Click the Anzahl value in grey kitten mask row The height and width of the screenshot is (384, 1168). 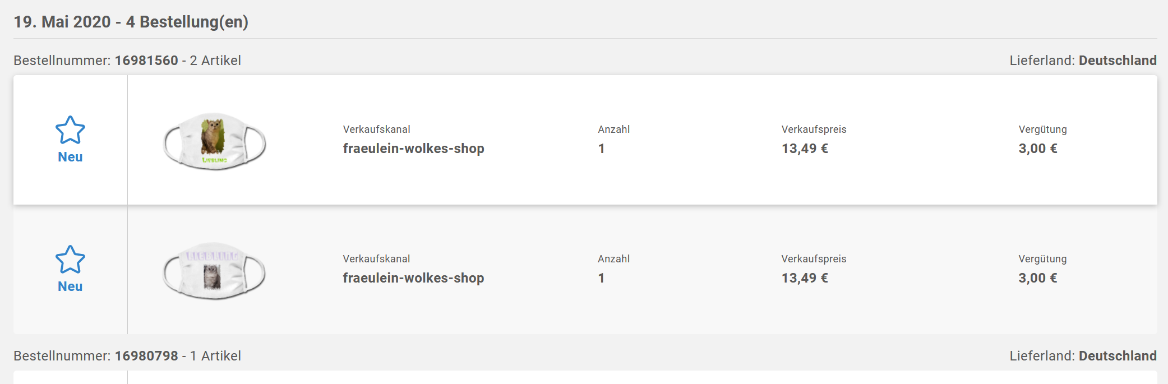pos(601,278)
